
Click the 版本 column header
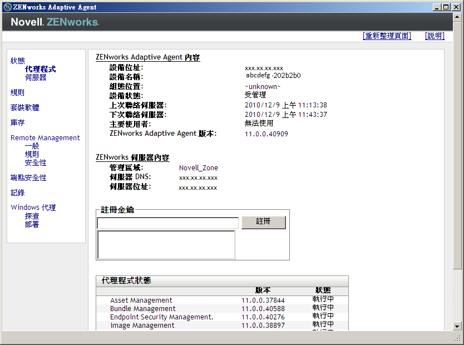[263, 290]
